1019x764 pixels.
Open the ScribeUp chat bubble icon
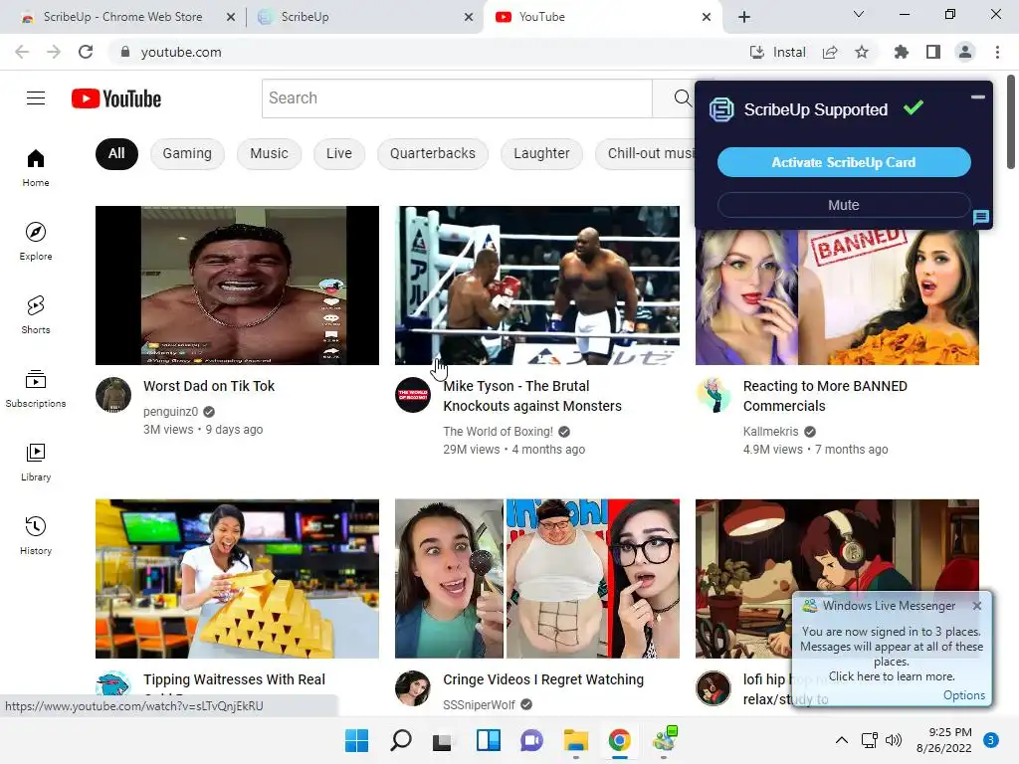point(980,217)
